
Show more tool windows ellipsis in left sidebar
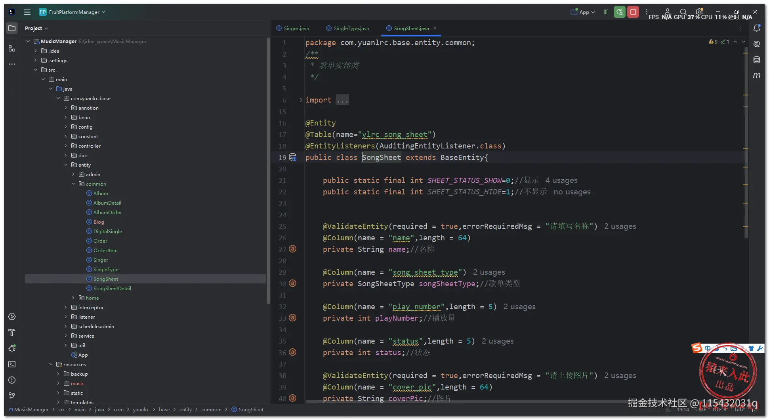pyautogui.click(x=12, y=64)
